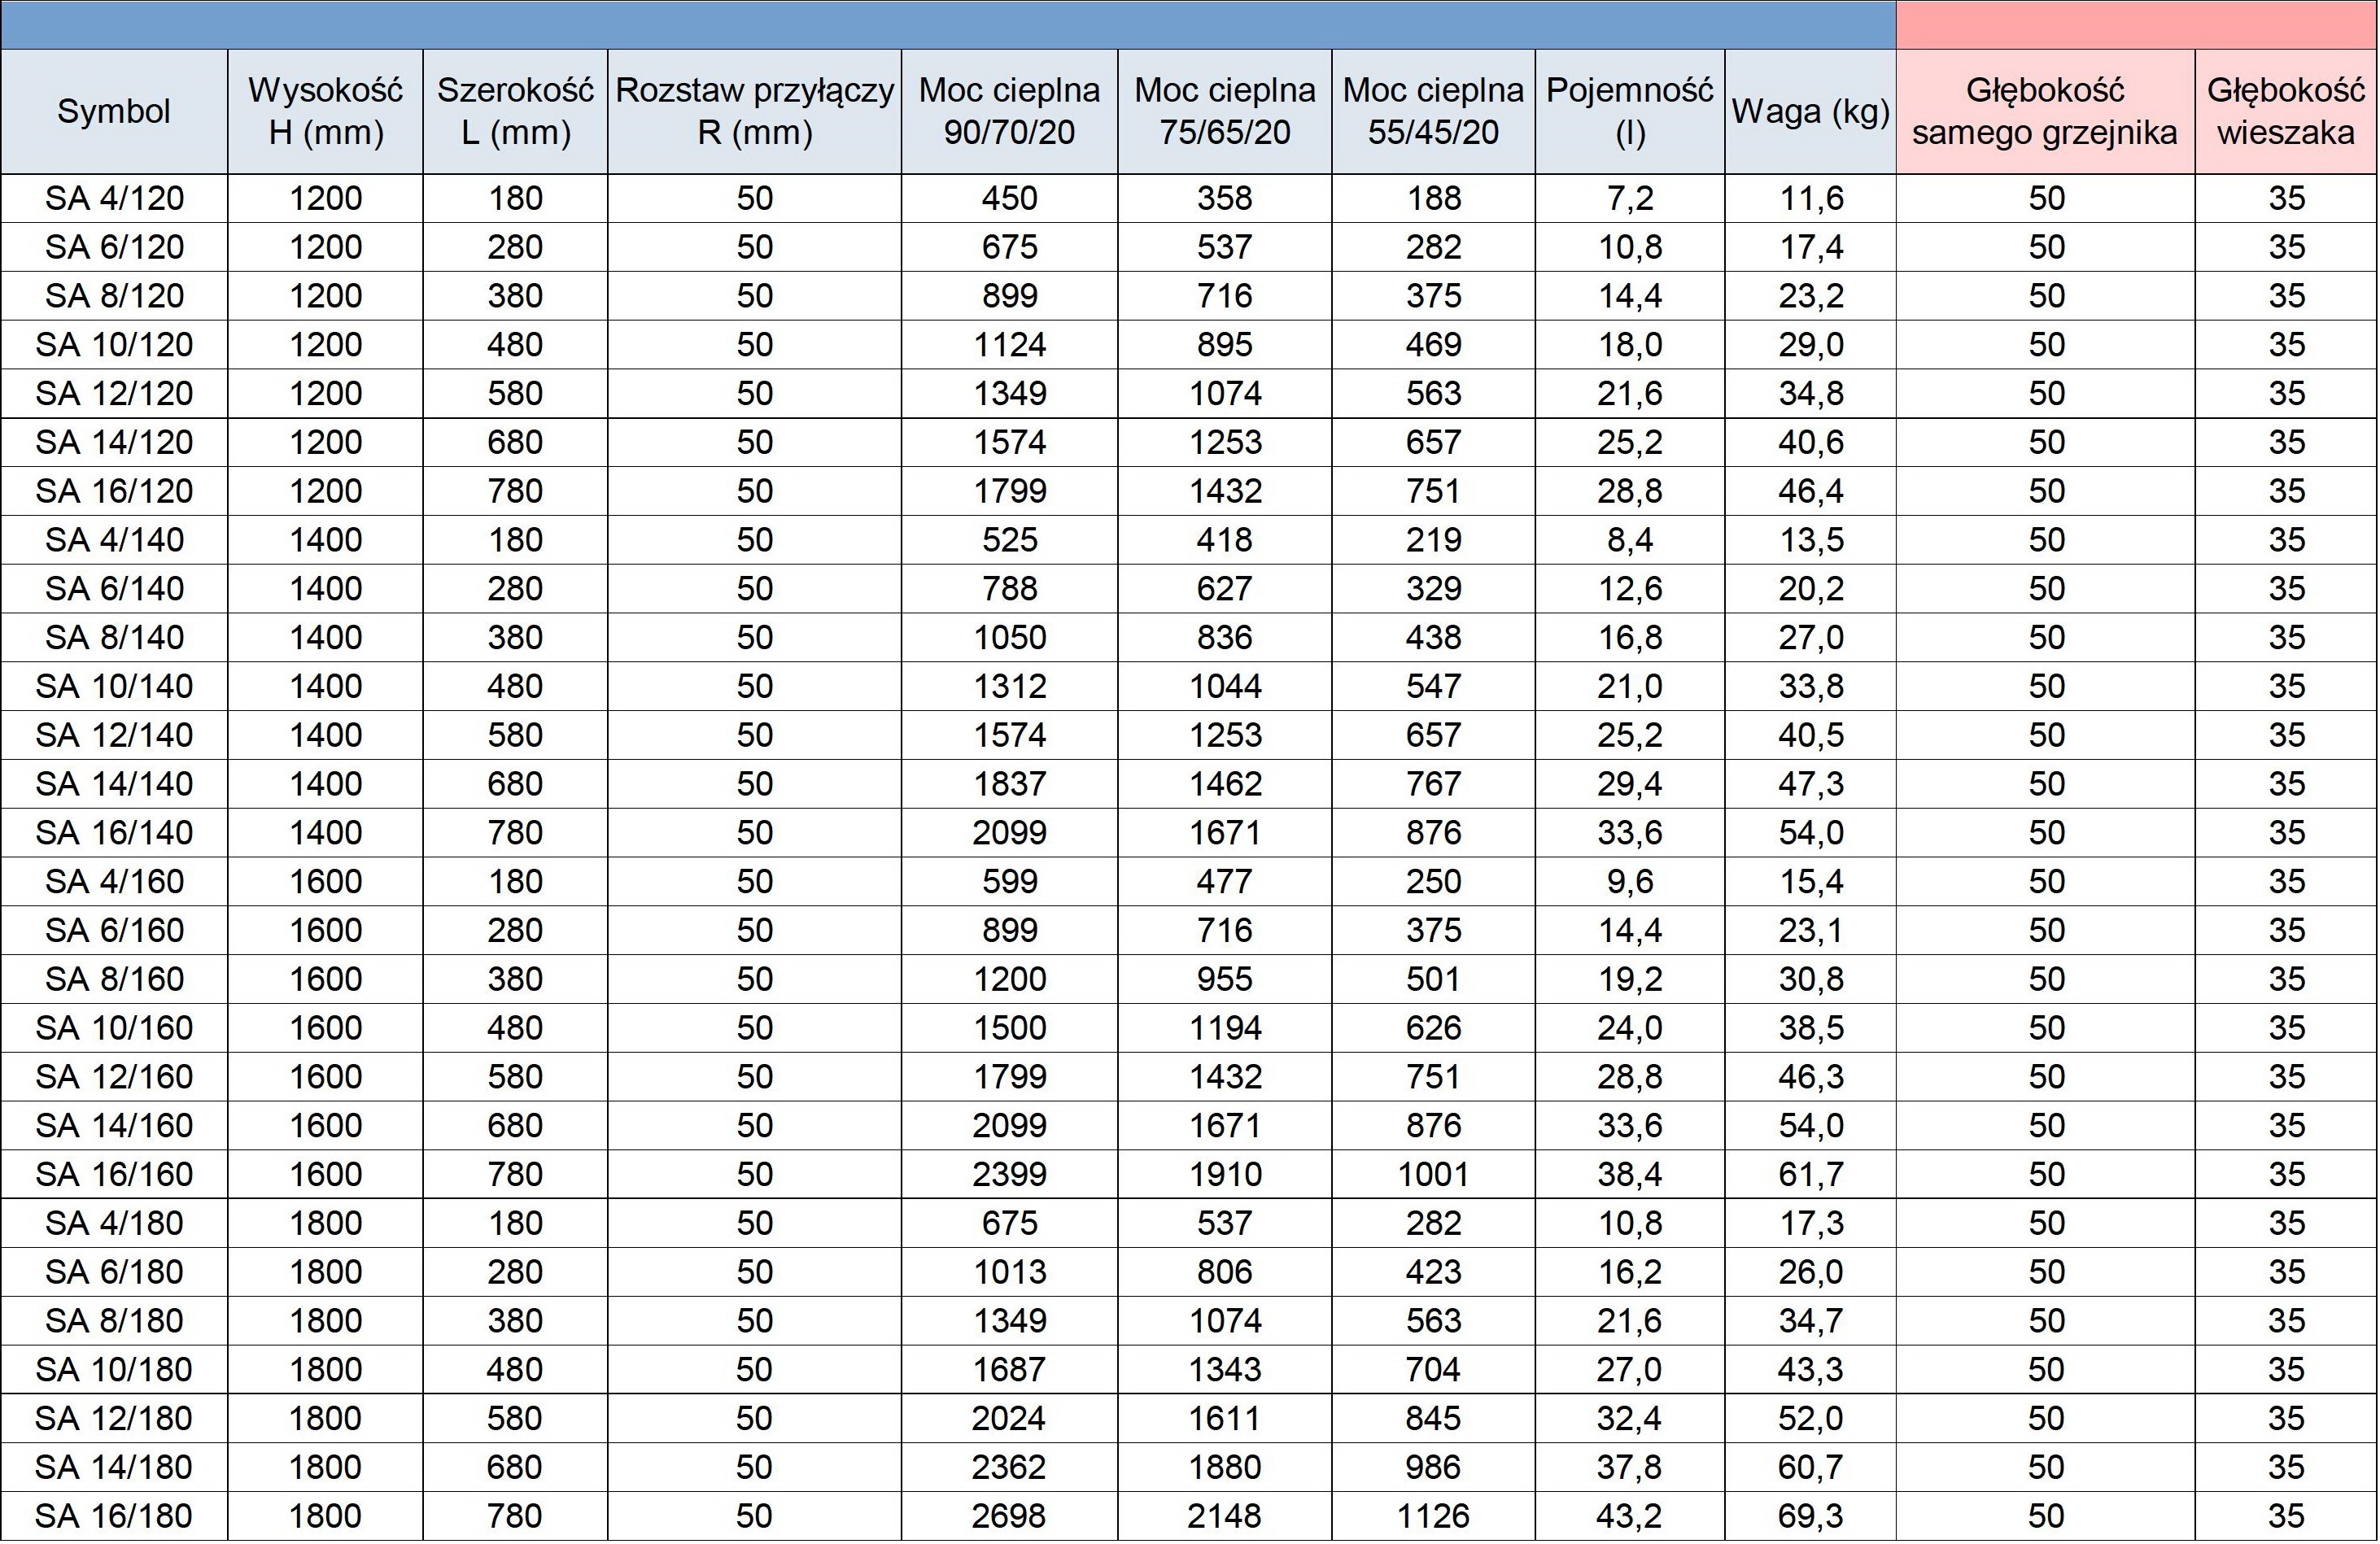Viewport: 2380px width, 1544px height.
Task: Click Moc cieplna 90/70/20 header
Action: (x=1009, y=111)
